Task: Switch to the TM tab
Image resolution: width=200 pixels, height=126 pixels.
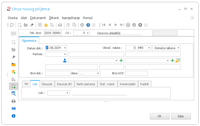Action: tap(26, 84)
